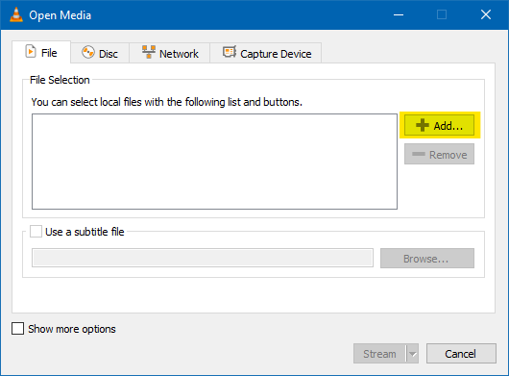Click inside the empty file selection list
Screen dimensions: 509x376
[214, 162]
